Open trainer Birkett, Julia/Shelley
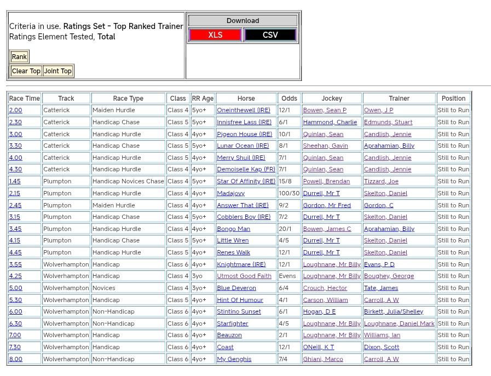Image resolution: width=491 pixels, height=376 pixels. tap(393, 312)
